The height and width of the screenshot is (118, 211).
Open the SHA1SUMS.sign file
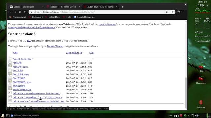21,74
